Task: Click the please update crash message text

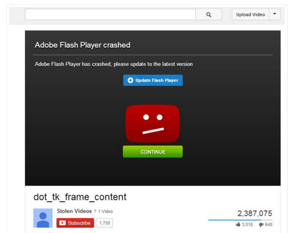Action: click(114, 64)
